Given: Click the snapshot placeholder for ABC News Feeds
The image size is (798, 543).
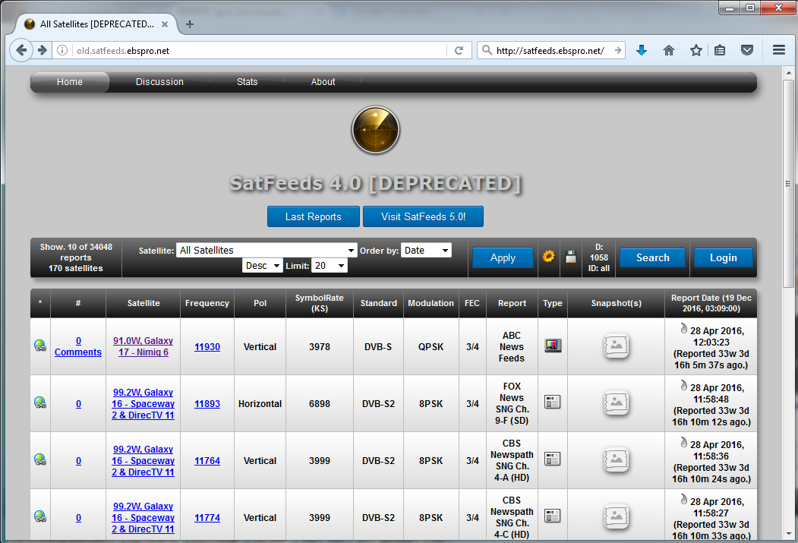Looking at the screenshot, I should (x=616, y=346).
